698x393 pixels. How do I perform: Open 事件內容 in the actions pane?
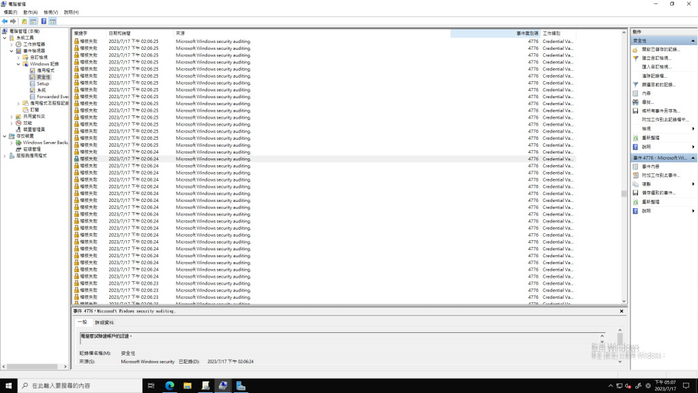coord(650,166)
